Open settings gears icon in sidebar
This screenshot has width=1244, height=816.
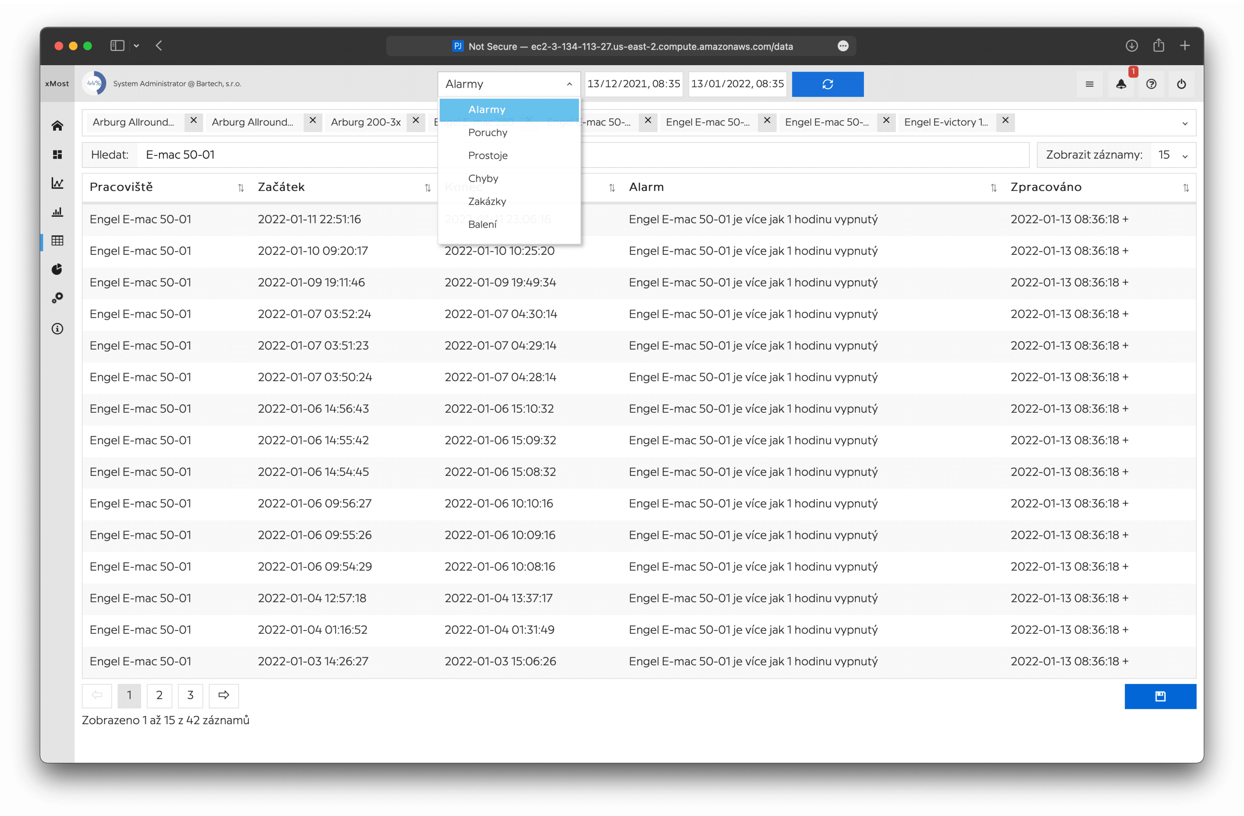pyautogui.click(x=57, y=298)
